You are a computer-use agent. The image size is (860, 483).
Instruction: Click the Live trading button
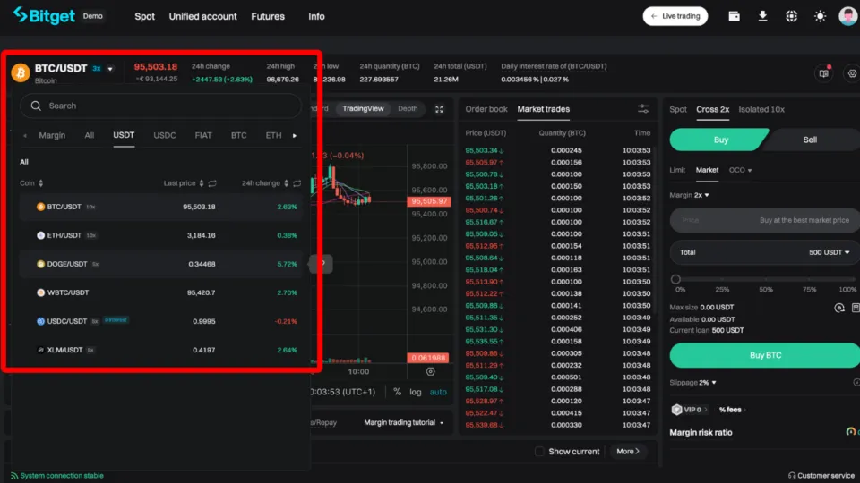pos(675,16)
